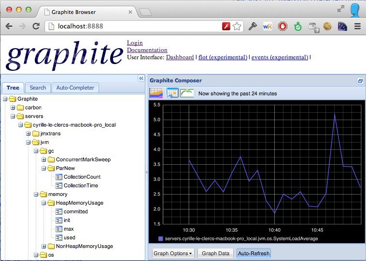Select the committed heap metric
This screenshot has height=261, width=366.
click(76, 211)
